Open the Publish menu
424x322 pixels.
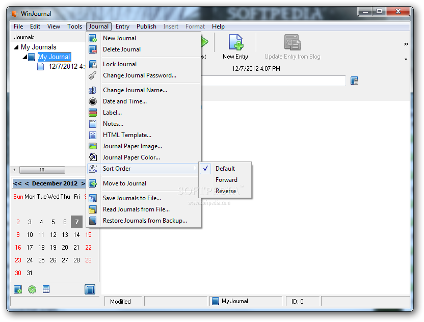pos(146,26)
